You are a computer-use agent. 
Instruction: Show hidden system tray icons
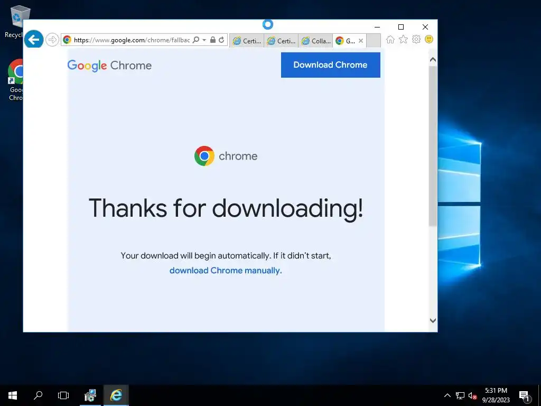(447, 395)
